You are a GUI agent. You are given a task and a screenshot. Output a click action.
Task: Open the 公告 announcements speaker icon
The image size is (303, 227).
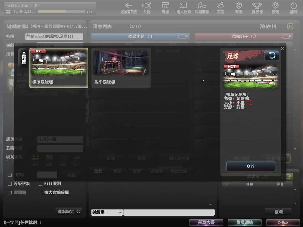(x=147, y=6)
